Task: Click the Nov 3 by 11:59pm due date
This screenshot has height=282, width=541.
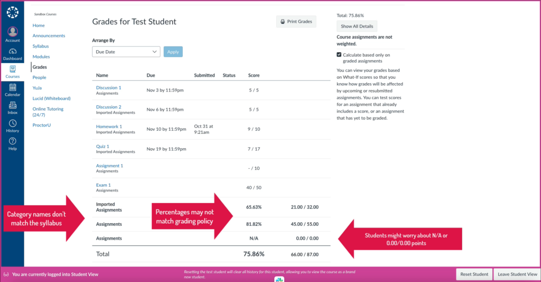Action: (165, 90)
